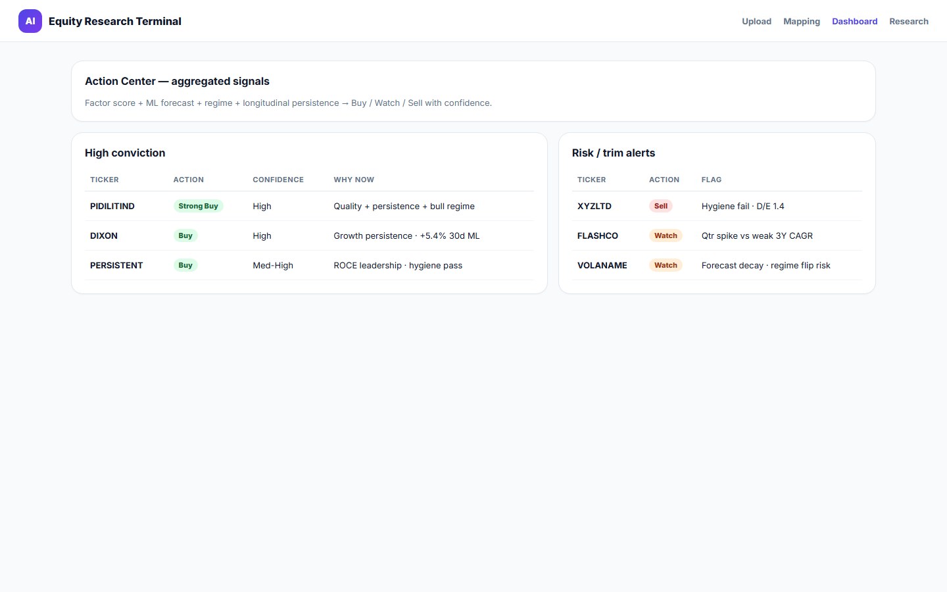The width and height of the screenshot is (947, 592).
Task: Click PERSISTENT's Buy badge
Action: pos(185,265)
